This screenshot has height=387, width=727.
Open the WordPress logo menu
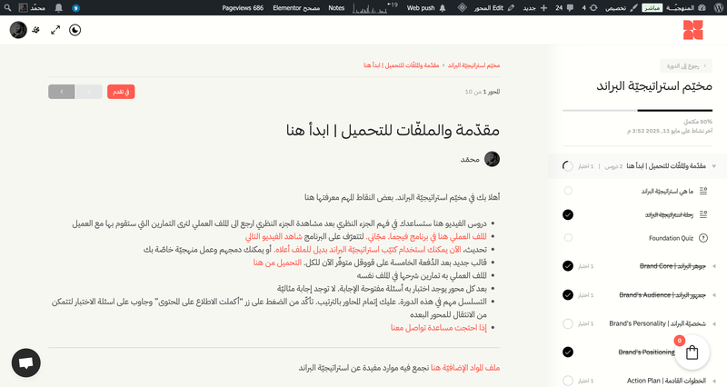coord(718,8)
